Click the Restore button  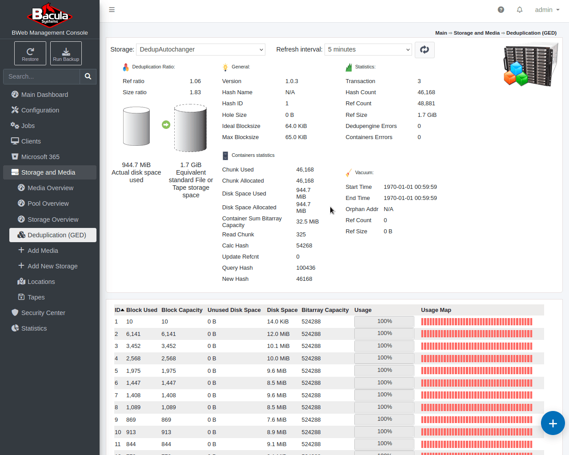click(30, 53)
